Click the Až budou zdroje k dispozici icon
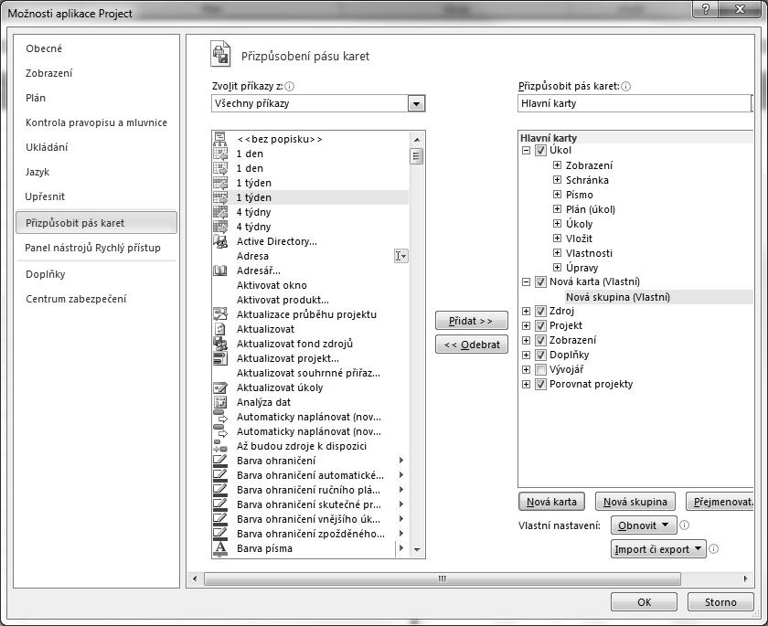The height and width of the screenshot is (626, 768). (220, 446)
